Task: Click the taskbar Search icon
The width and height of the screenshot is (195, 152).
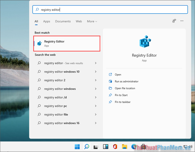Action: [x=87, y=147]
